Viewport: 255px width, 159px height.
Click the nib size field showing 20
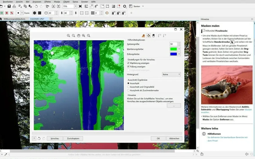(51, 13)
